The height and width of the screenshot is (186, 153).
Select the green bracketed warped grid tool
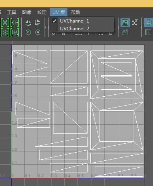click(x=15, y=32)
